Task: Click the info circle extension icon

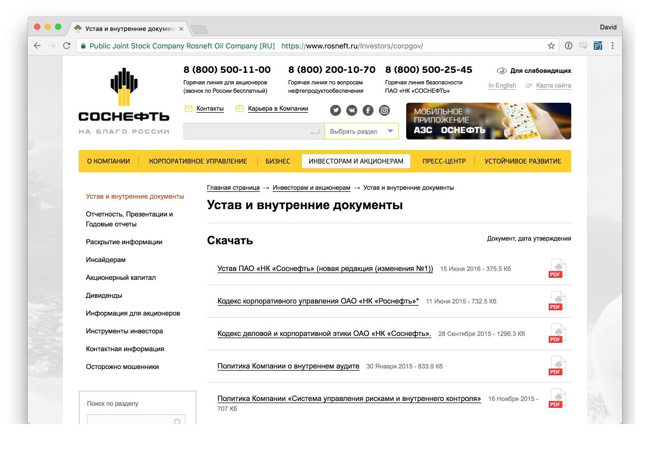Action: click(x=569, y=46)
